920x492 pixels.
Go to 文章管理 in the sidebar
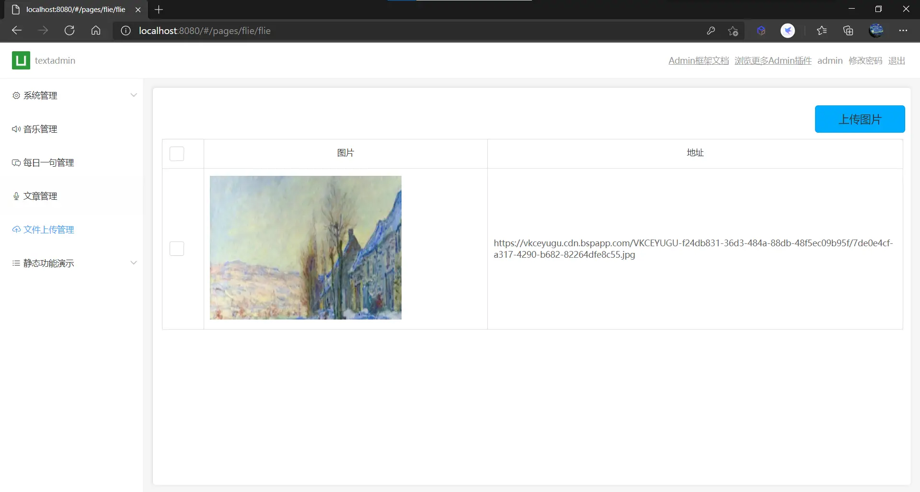40,196
